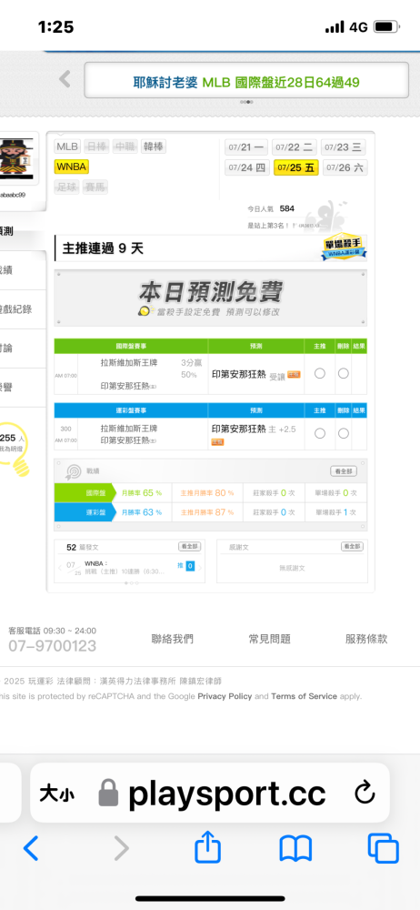Tap orange 主推 tag in 國際盤 prediction

pyautogui.click(x=295, y=374)
